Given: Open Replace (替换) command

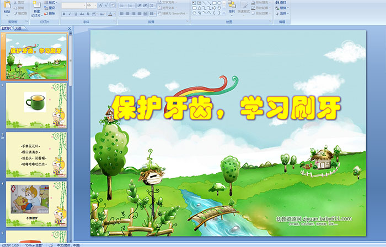Looking at the screenshot, I should tap(282, 8).
